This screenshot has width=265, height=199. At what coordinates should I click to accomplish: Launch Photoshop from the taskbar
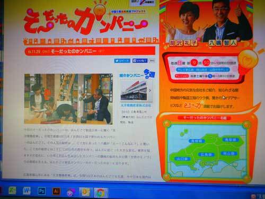coord(42,191)
